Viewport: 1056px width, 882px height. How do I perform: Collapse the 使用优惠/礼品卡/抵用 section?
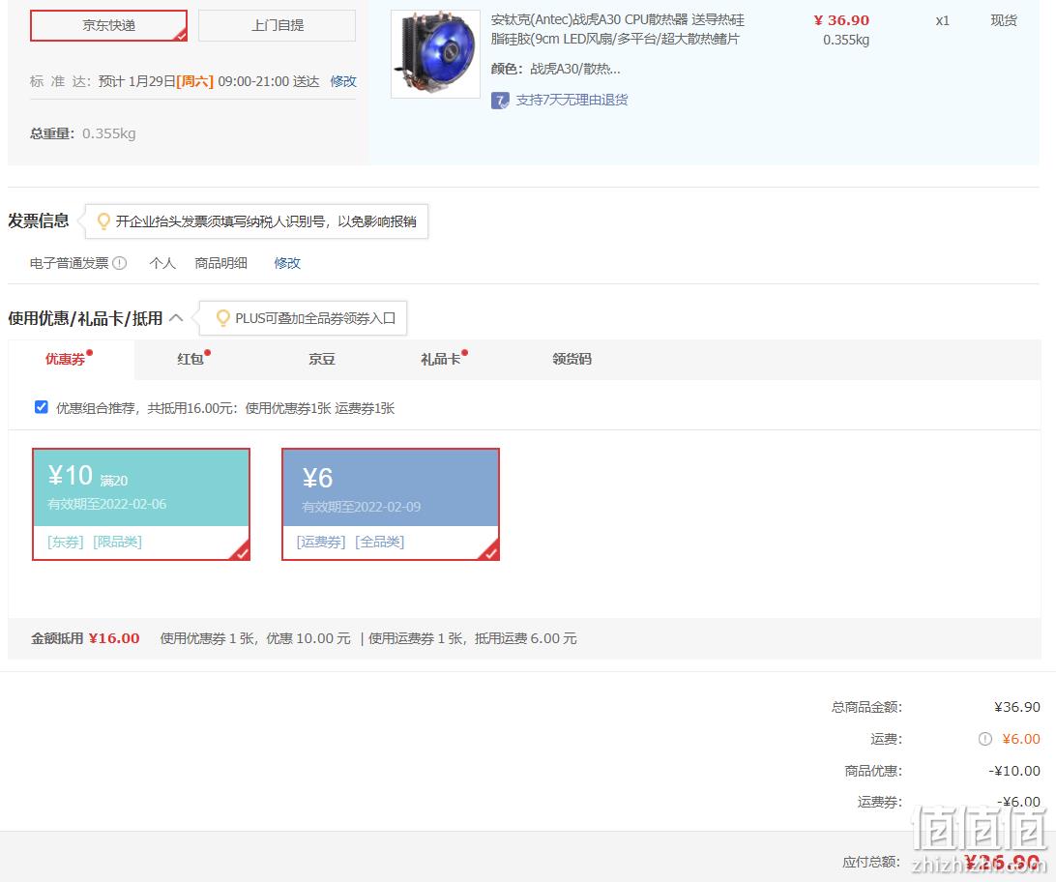[176, 318]
